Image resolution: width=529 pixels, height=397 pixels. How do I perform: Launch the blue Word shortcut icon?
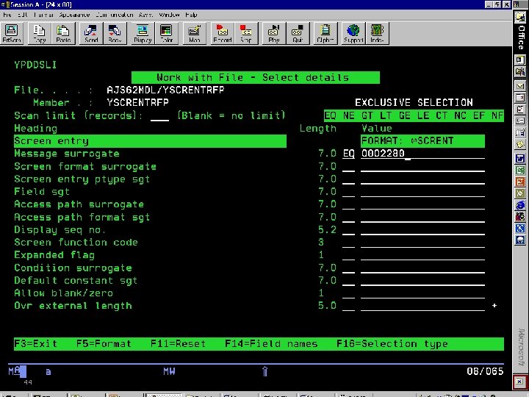[520, 158]
